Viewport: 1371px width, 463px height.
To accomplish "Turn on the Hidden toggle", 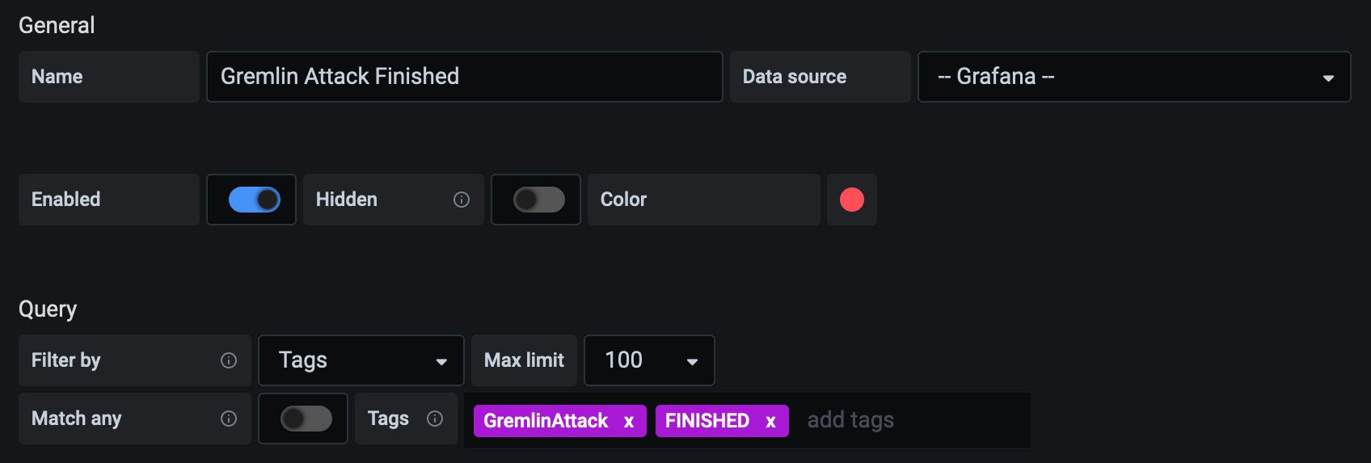I will [x=539, y=200].
